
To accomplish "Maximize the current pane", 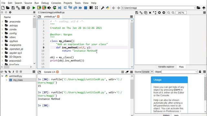I will click(x=96, y=8).
